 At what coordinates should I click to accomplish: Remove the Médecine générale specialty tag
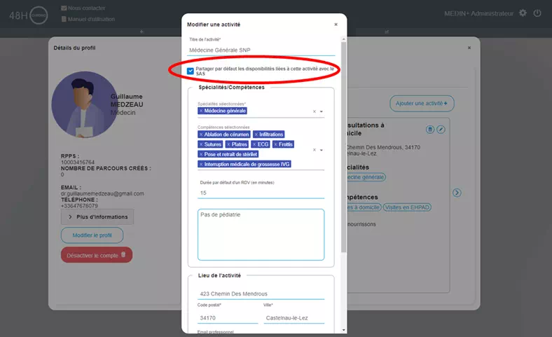pyautogui.click(x=201, y=111)
